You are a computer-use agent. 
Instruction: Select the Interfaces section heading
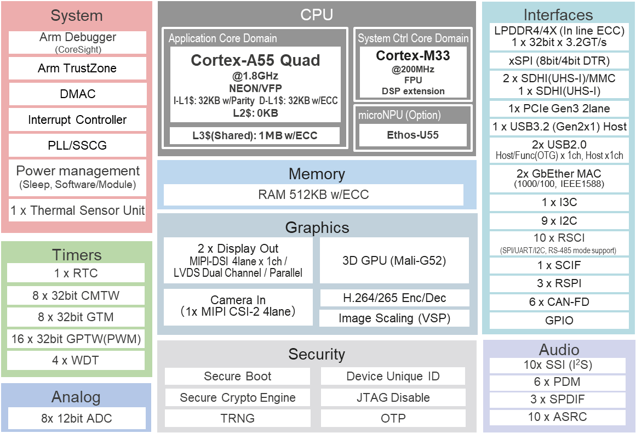coord(558,15)
